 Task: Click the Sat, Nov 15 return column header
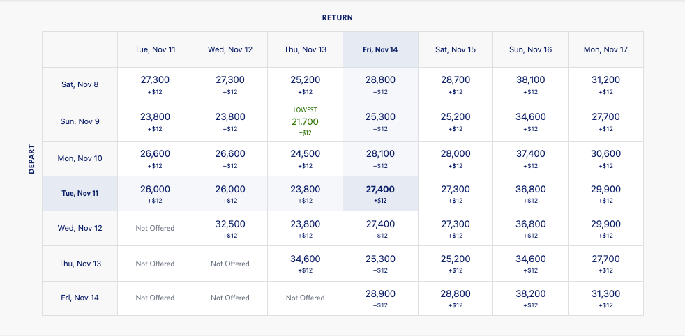[456, 49]
